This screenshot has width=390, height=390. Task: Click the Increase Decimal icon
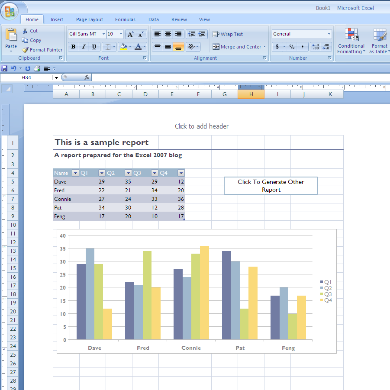[315, 47]
